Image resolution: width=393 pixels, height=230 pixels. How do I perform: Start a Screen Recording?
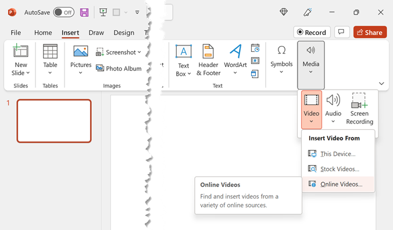pos(360,109)
